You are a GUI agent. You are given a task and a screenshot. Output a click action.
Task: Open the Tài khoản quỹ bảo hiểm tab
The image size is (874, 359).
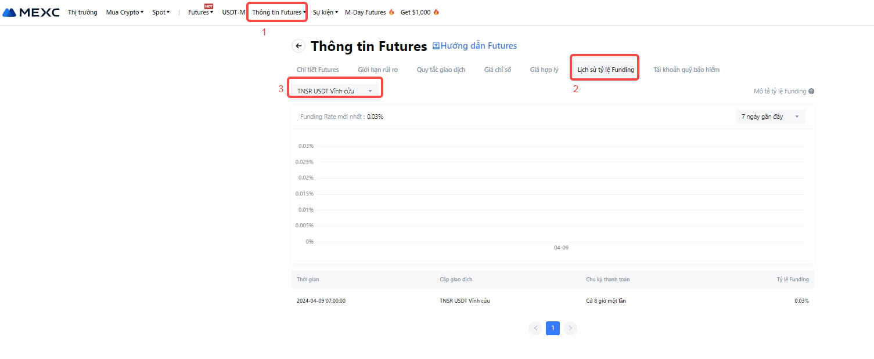click(686, 70)
